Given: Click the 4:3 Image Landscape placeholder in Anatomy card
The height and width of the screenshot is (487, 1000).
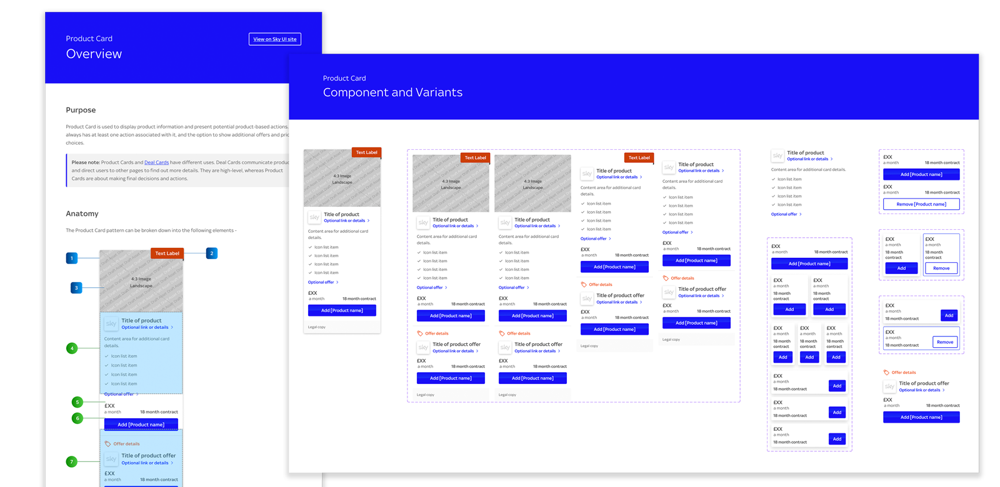Looking at the screenshot, I should pos(141,282).
